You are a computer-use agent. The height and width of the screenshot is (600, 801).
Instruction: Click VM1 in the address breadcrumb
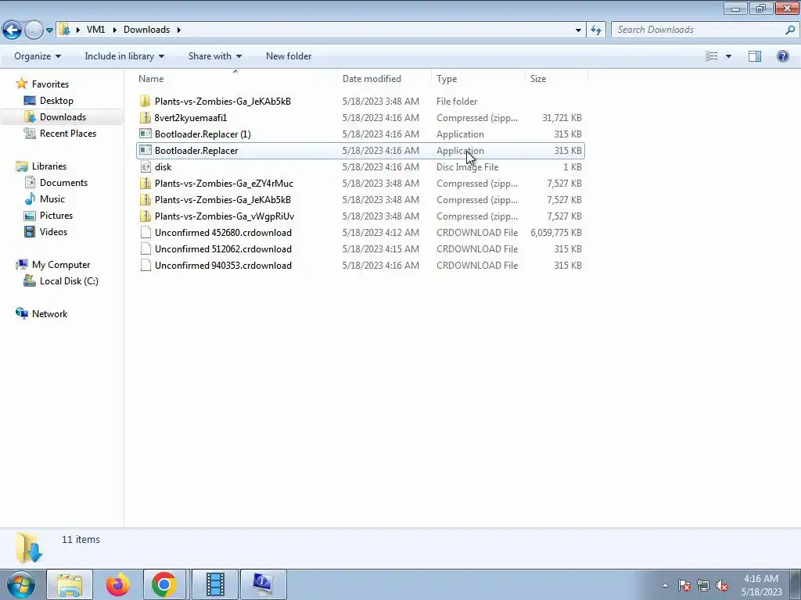pyautogui.click(x=95, y=30)
